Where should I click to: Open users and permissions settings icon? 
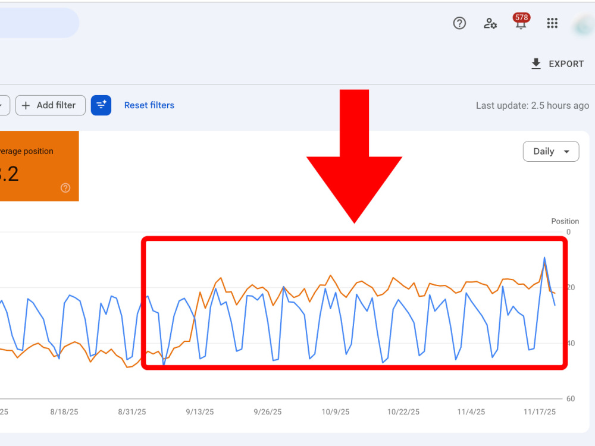[x=490, y=24]
